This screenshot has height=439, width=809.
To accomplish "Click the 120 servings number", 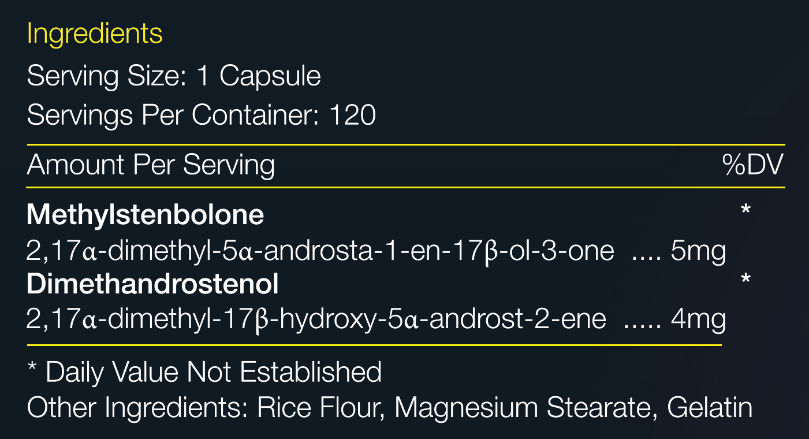I will [x=353, y=116].
